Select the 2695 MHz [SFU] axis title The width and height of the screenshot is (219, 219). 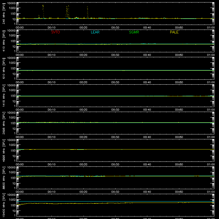pos(4,123)
